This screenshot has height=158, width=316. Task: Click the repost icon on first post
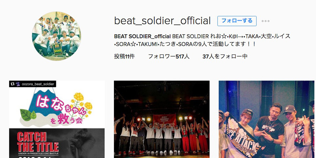point(12,84)
